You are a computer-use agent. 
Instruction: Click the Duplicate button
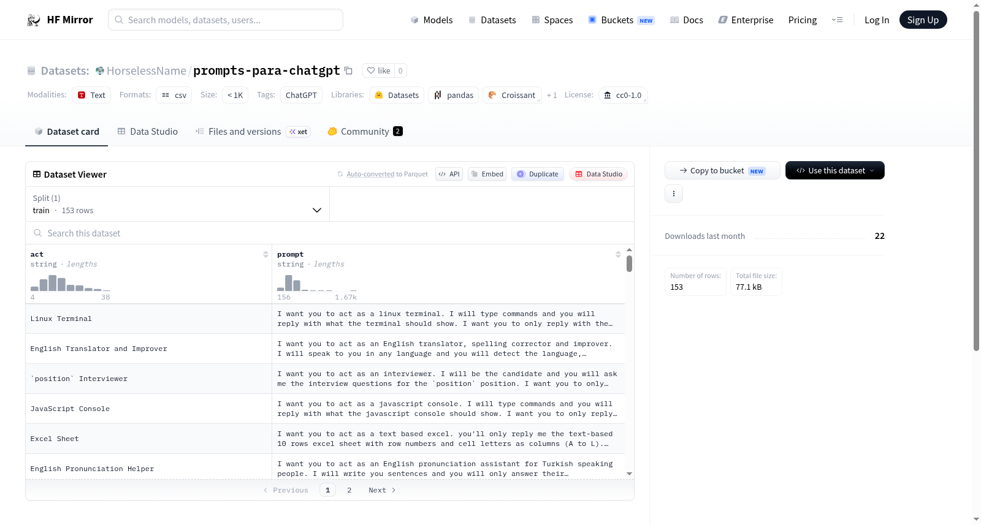tap(537, 174)
